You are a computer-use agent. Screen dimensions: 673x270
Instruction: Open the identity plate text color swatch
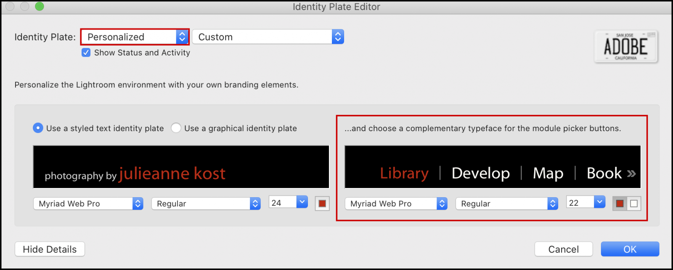coord(322,204)
